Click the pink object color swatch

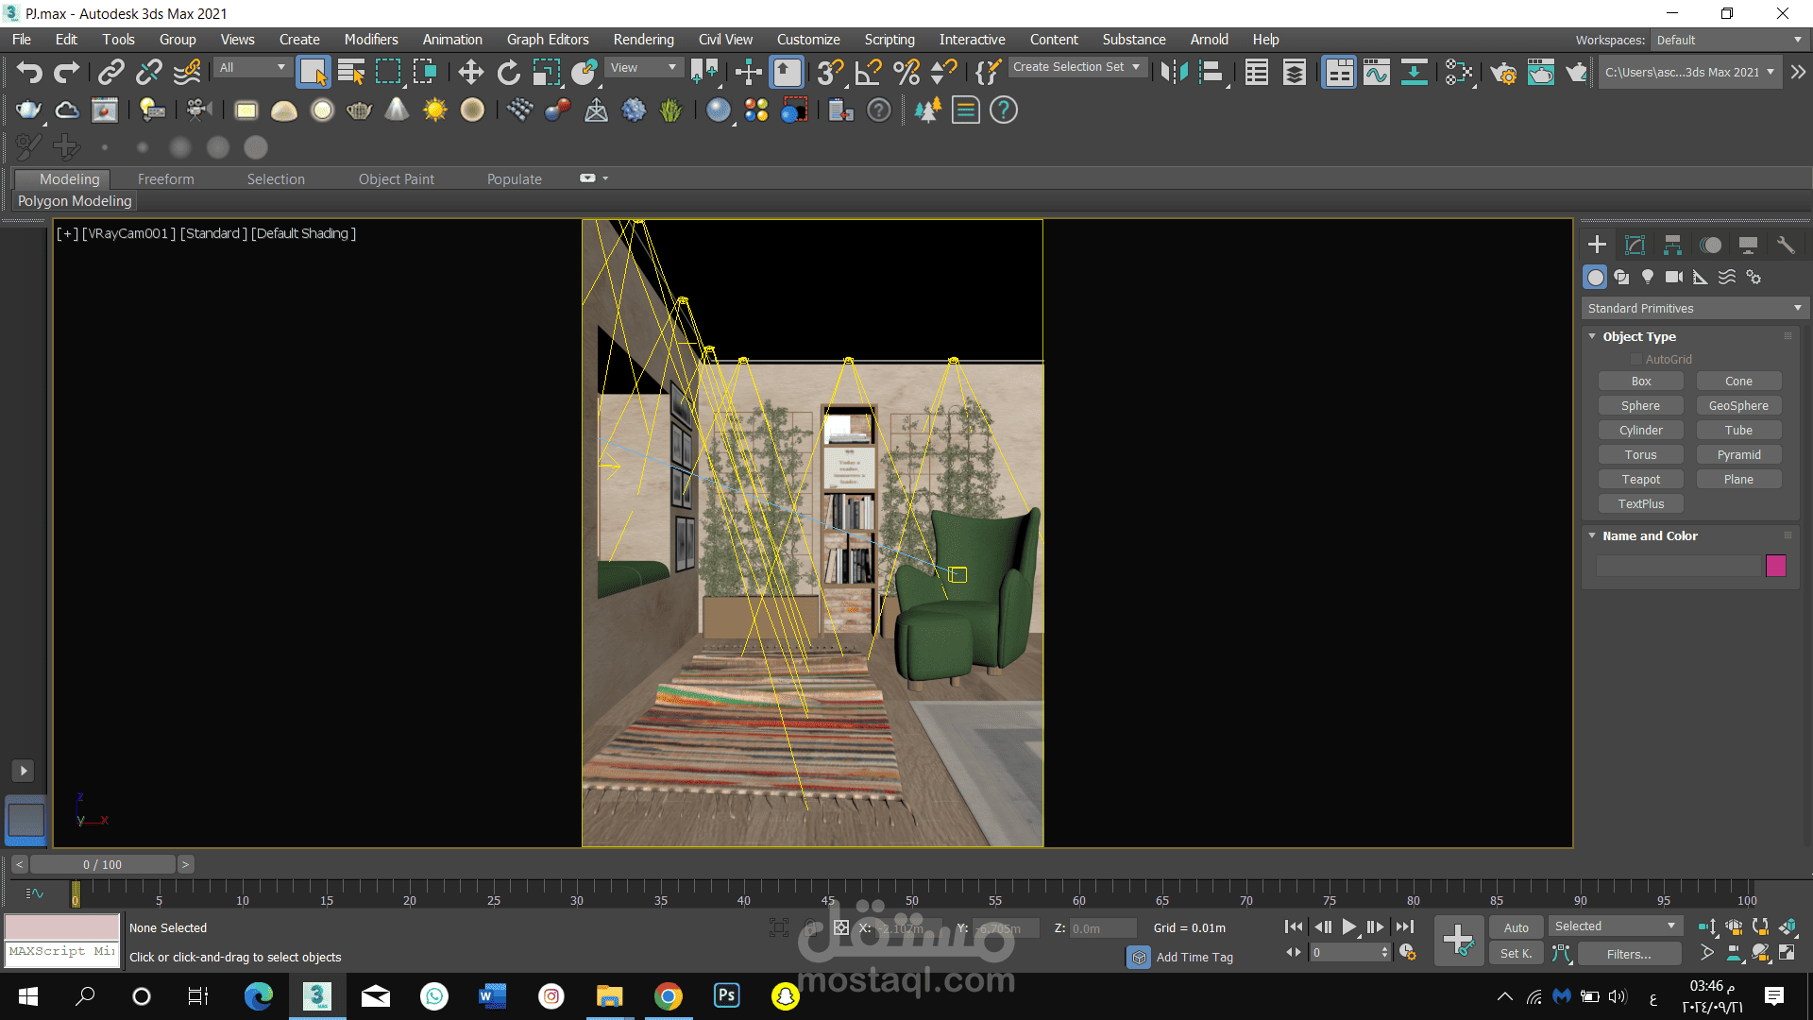1776,566
